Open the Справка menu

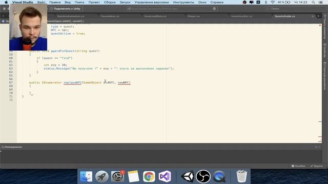tap(217, 2)
